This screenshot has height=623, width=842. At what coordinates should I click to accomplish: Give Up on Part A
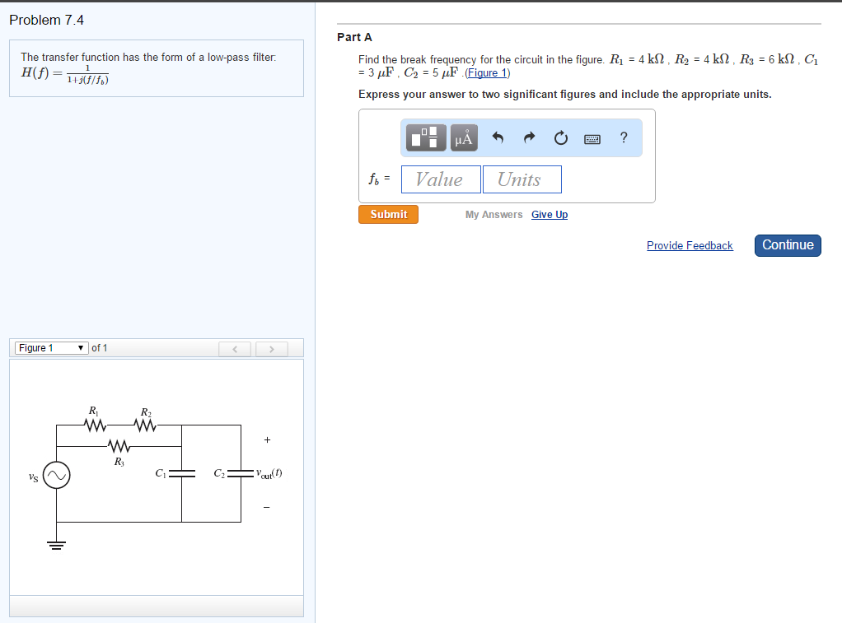pos(549,214)
